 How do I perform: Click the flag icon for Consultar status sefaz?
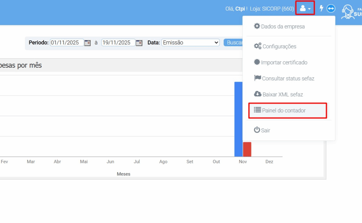(257, 78)
